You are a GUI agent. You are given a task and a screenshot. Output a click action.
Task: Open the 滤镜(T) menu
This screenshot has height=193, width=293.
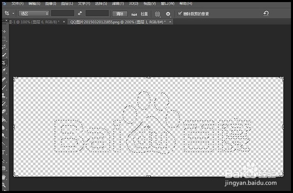coord(118,4)
